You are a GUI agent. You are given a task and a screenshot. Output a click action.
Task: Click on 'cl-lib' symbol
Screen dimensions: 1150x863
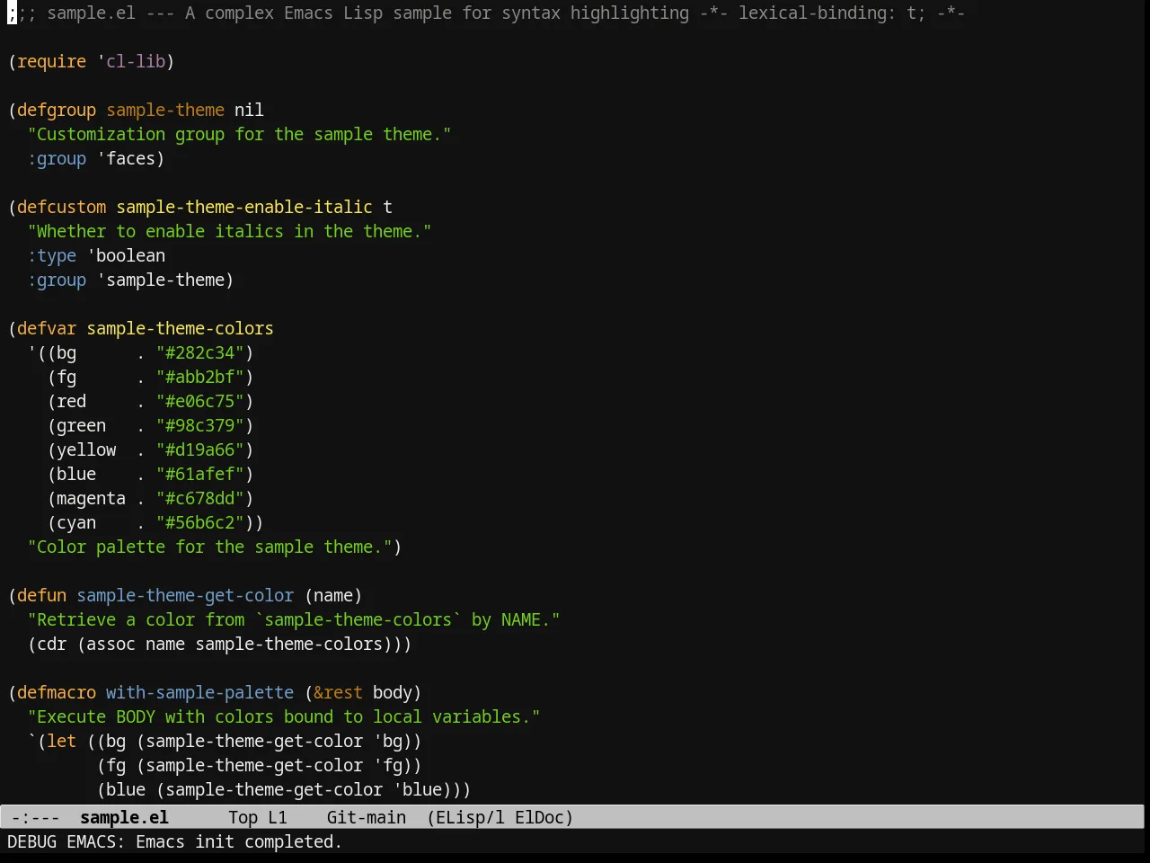(x=136, y=61)
